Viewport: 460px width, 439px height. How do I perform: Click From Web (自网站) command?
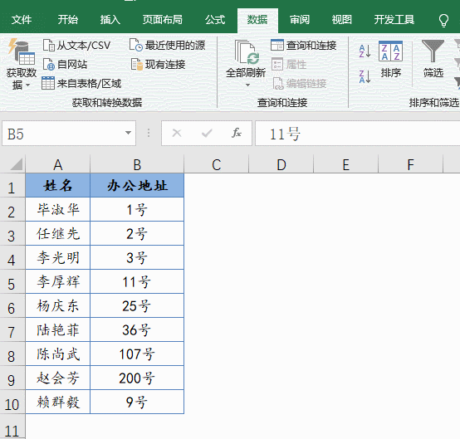tap(65, 64)
